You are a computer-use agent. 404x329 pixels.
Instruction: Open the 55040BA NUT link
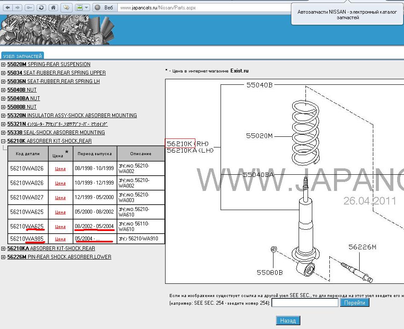tap(23, 98)
